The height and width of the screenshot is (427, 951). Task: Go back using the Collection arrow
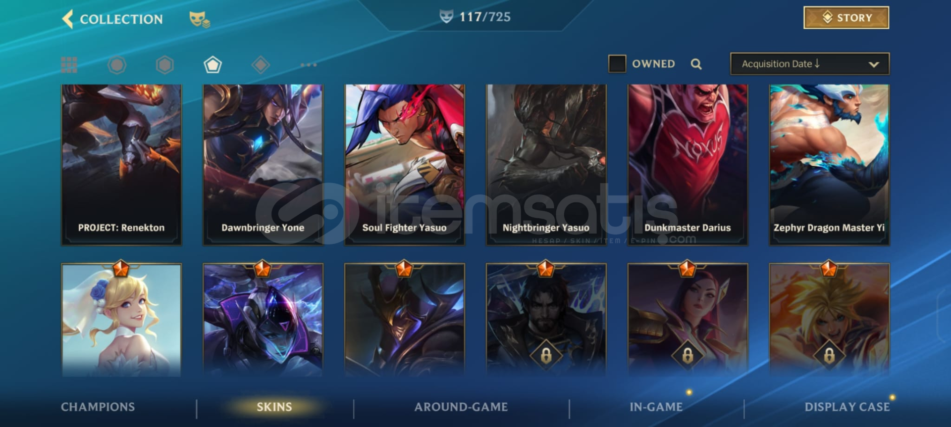pos(68,19)
